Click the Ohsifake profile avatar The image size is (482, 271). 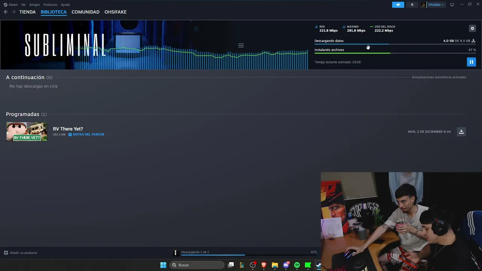424,5
